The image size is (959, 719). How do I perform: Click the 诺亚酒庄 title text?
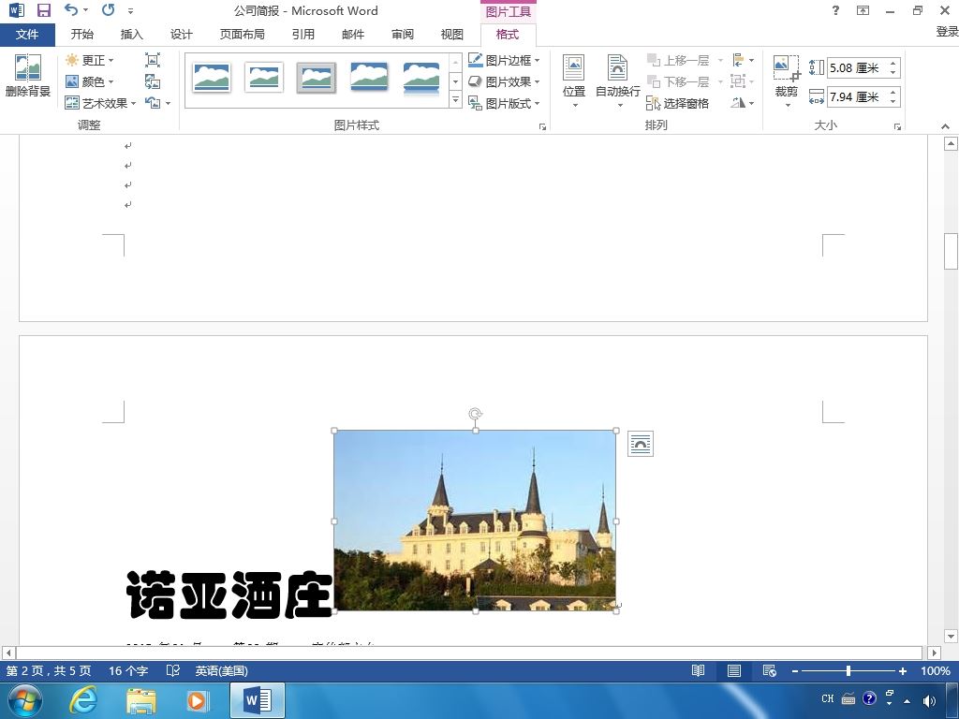pyautogui.click(x=229, y=594)
